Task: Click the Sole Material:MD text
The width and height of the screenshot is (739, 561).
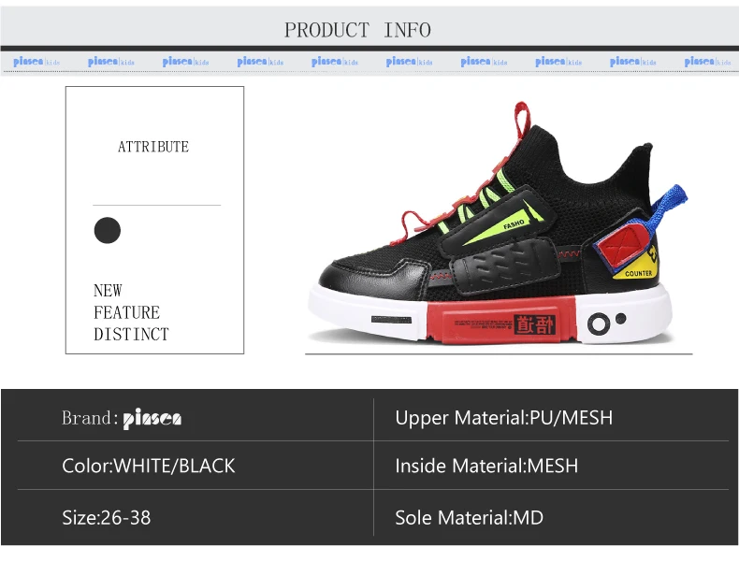Action: point(469,518)
